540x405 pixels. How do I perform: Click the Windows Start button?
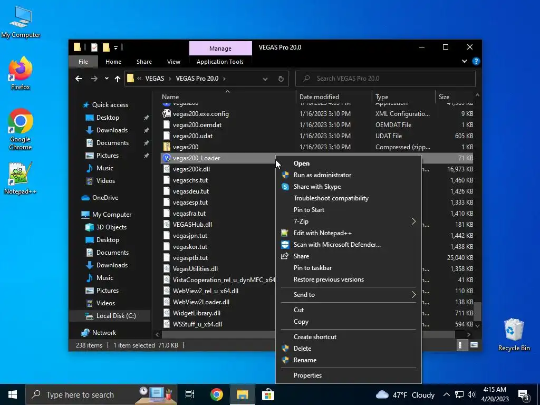click(x=13, y=394)
